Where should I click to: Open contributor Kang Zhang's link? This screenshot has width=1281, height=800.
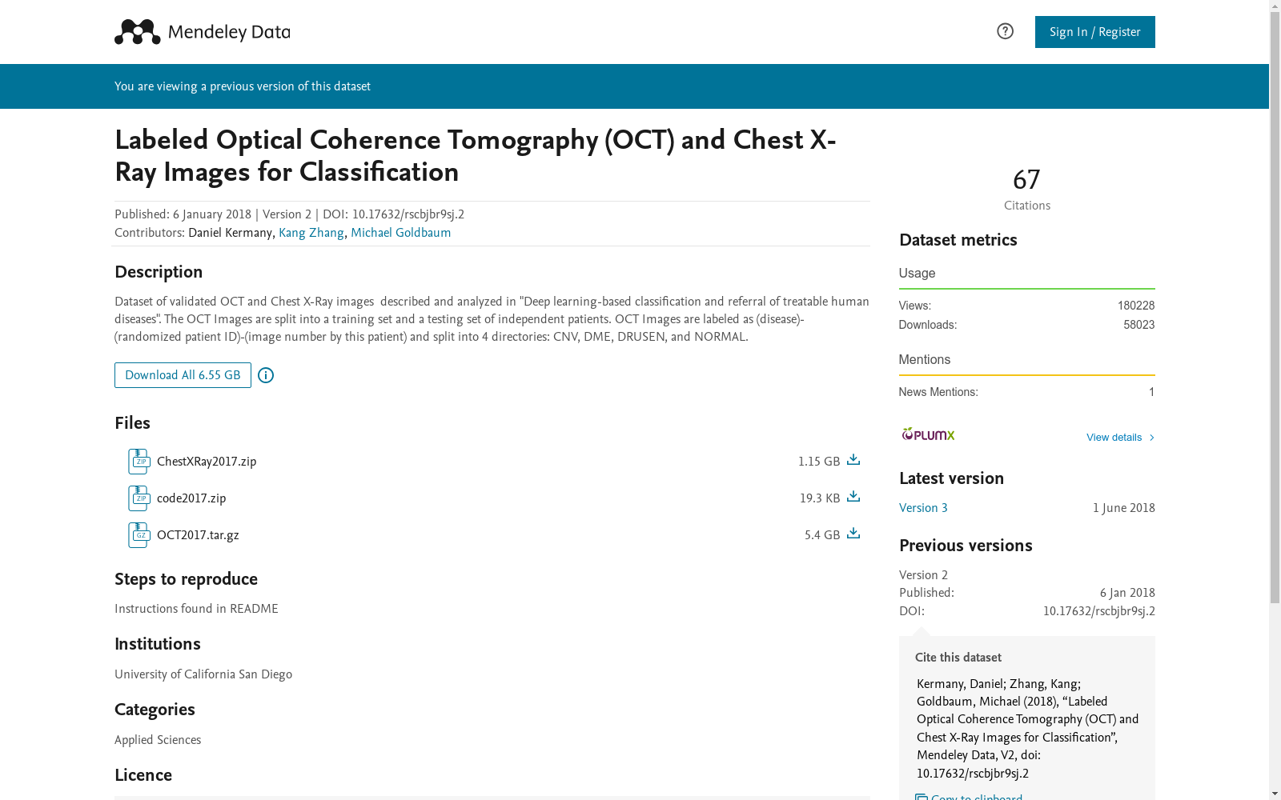(x=311, y=233)
